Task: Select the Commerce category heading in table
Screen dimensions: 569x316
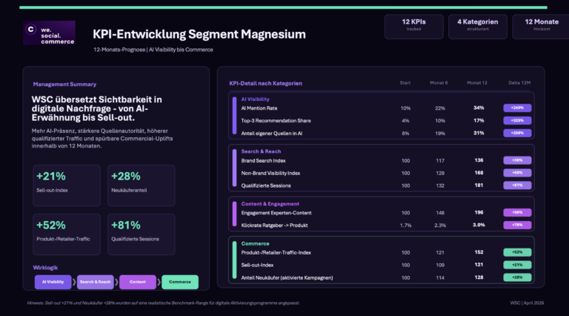Action: [255, 244]
